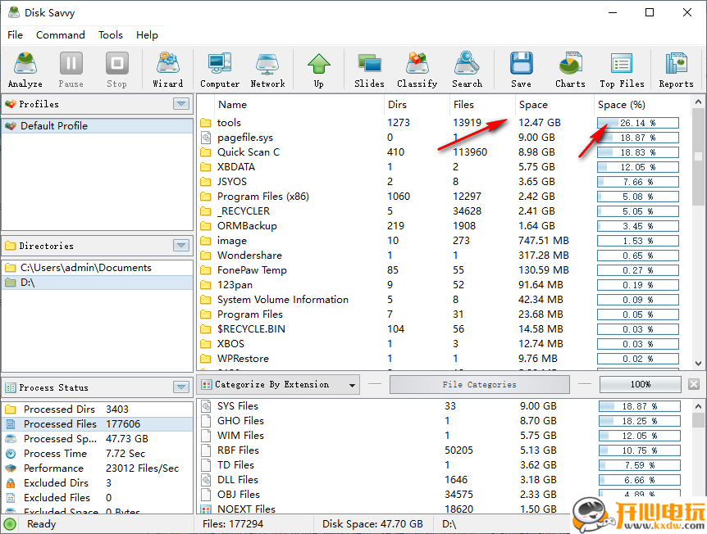
Task: Sort the list by Space column header
Action: (533, 105)
